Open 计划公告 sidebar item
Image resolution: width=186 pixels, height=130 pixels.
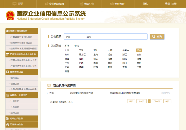[22, 101]
